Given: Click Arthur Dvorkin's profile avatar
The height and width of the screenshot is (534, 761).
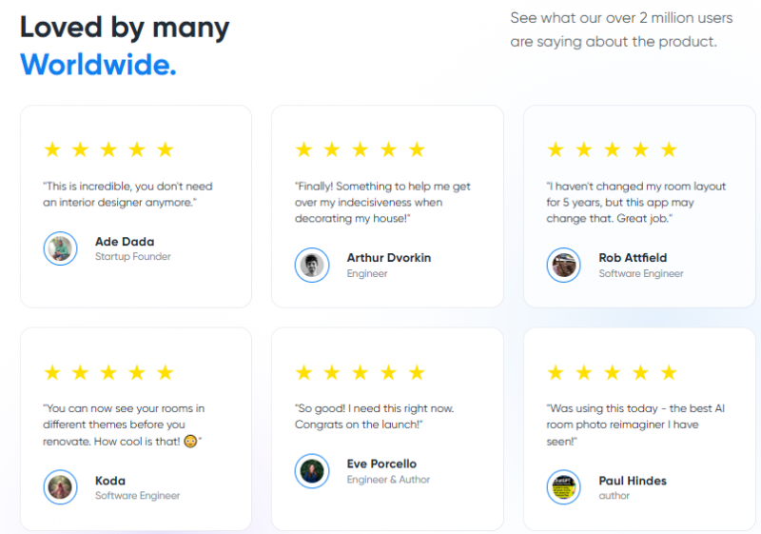Looking at the screenshot, I should [x=312, y=265].
